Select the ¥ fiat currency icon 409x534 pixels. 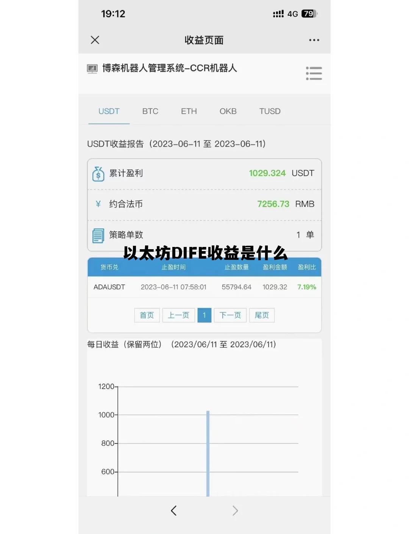(x=98, y=204)
